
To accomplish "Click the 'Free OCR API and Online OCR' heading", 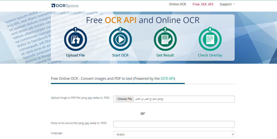I will 143,20.
